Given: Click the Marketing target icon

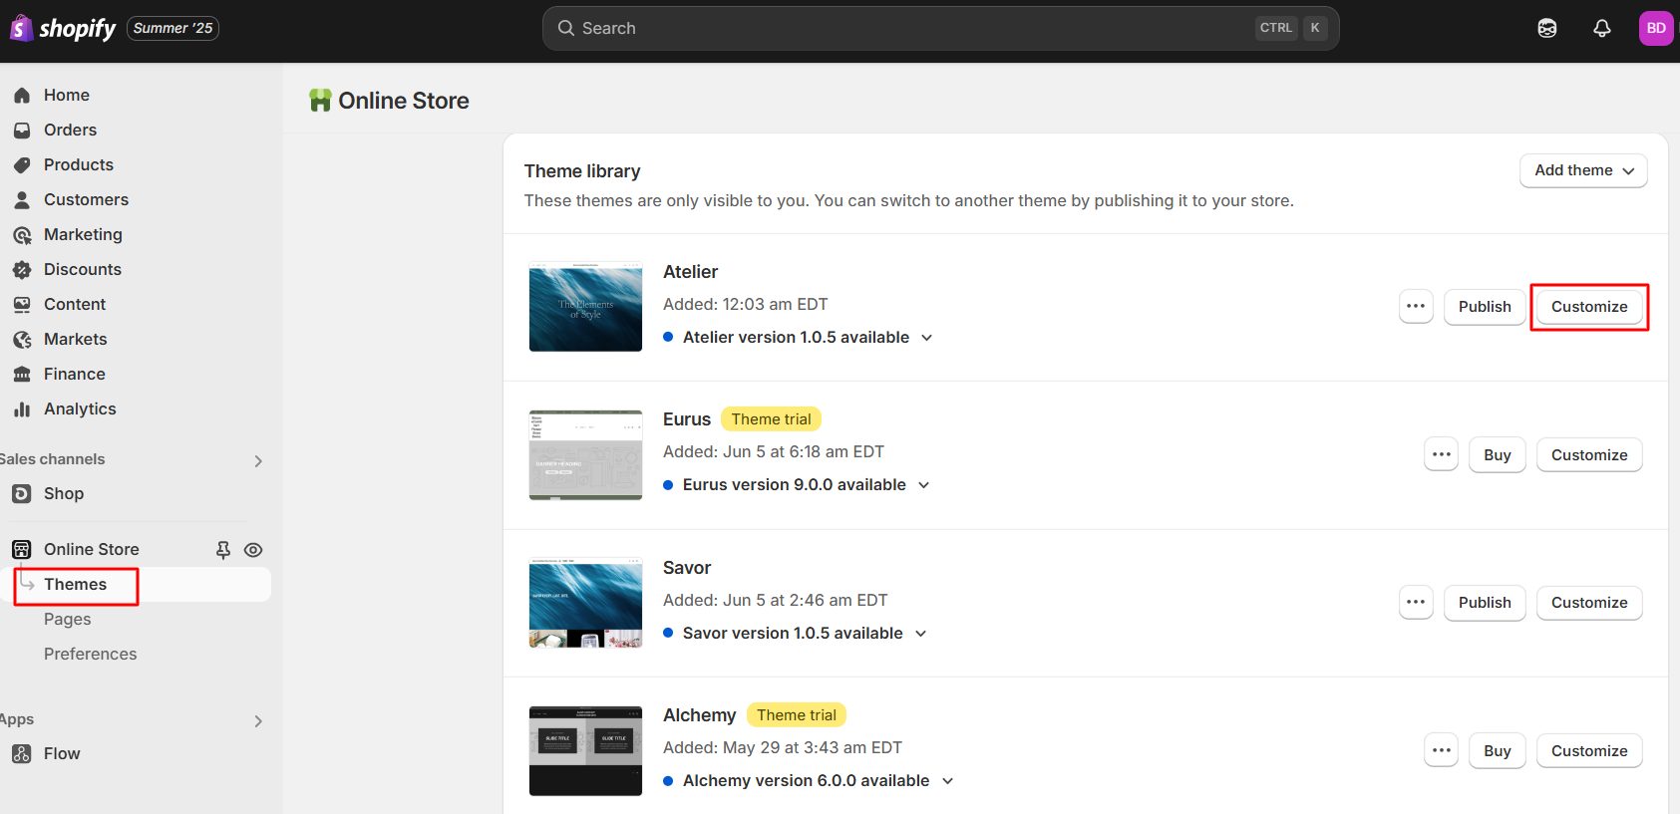Looking at the screenshot, I should click(22, 235).
